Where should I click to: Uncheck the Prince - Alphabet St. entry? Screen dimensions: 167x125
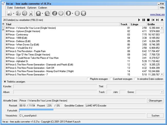7,61
